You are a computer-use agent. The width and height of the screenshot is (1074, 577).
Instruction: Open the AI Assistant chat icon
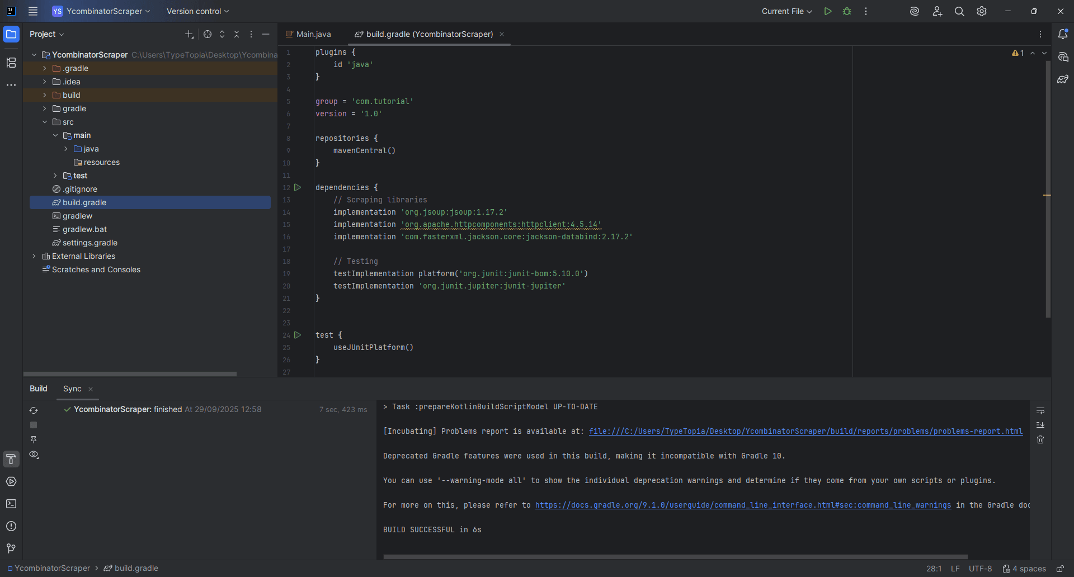(x=1063, y=57)
